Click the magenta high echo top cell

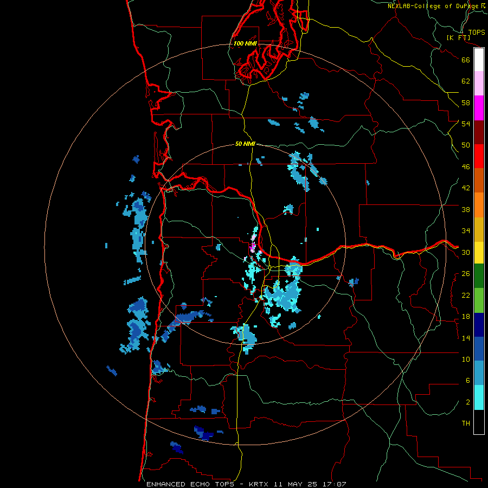click(252, 247)
